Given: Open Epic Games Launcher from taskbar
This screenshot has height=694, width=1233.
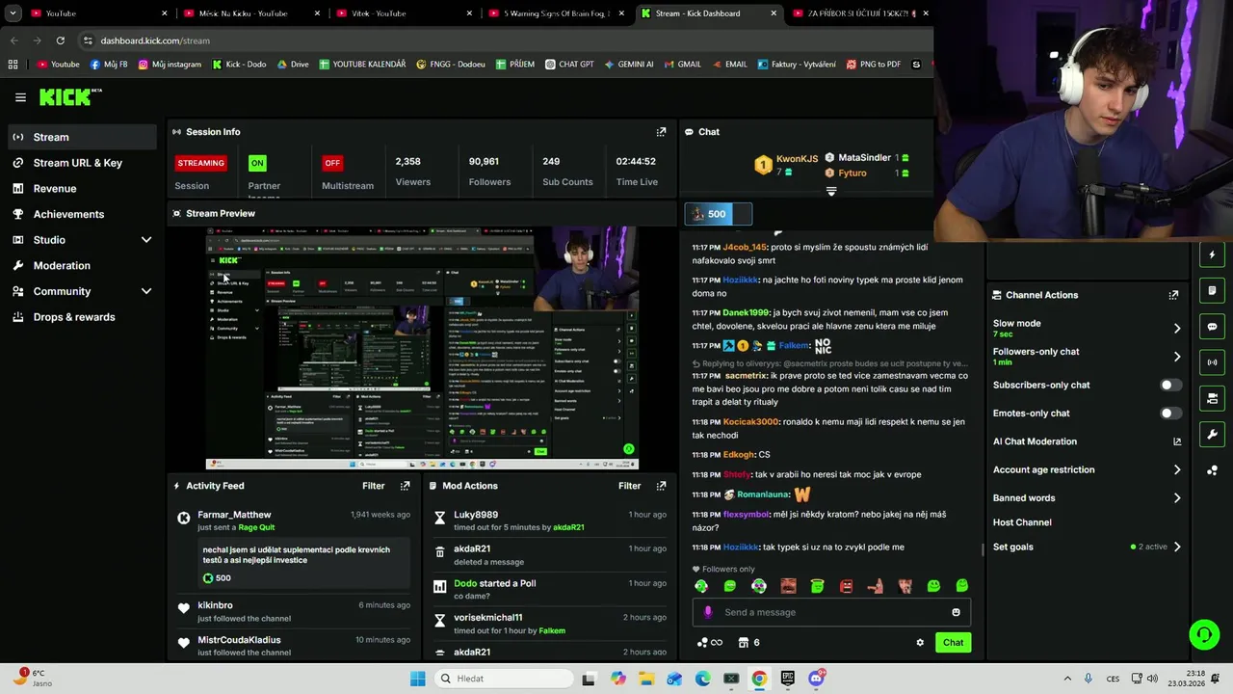Looking at the screenshot, I should [x=787, y=679].
